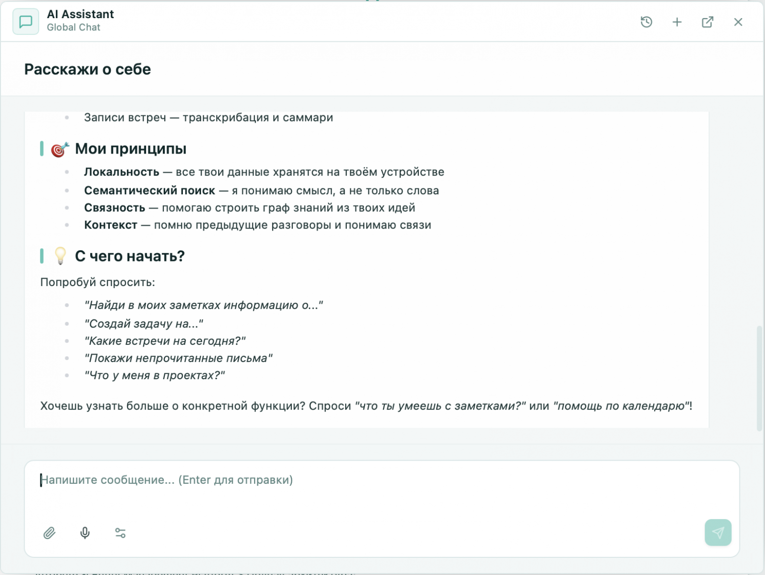Select the suggested prompt about today's meetings
The image size is (765, 575).
tap(165, 340)
